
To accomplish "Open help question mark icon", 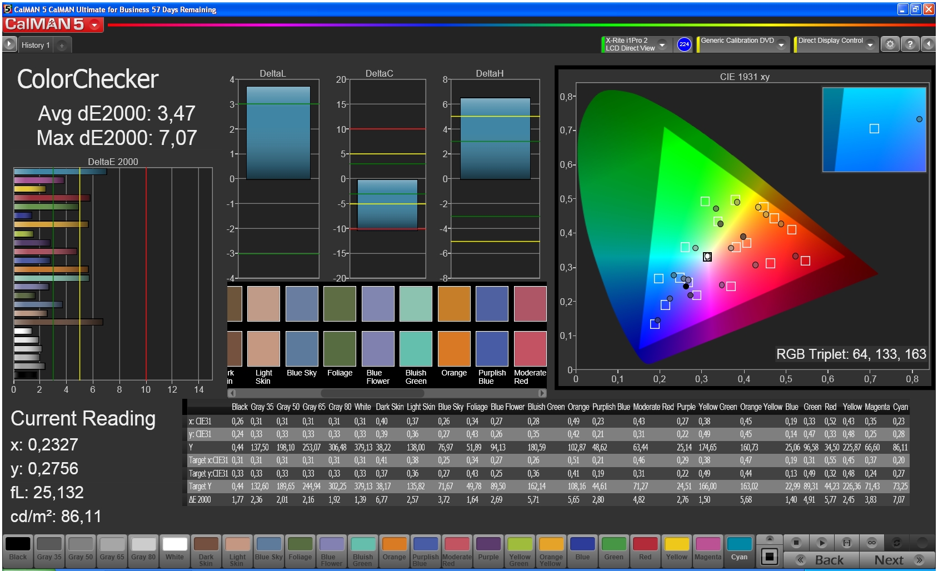I will [x=910, y=44].
